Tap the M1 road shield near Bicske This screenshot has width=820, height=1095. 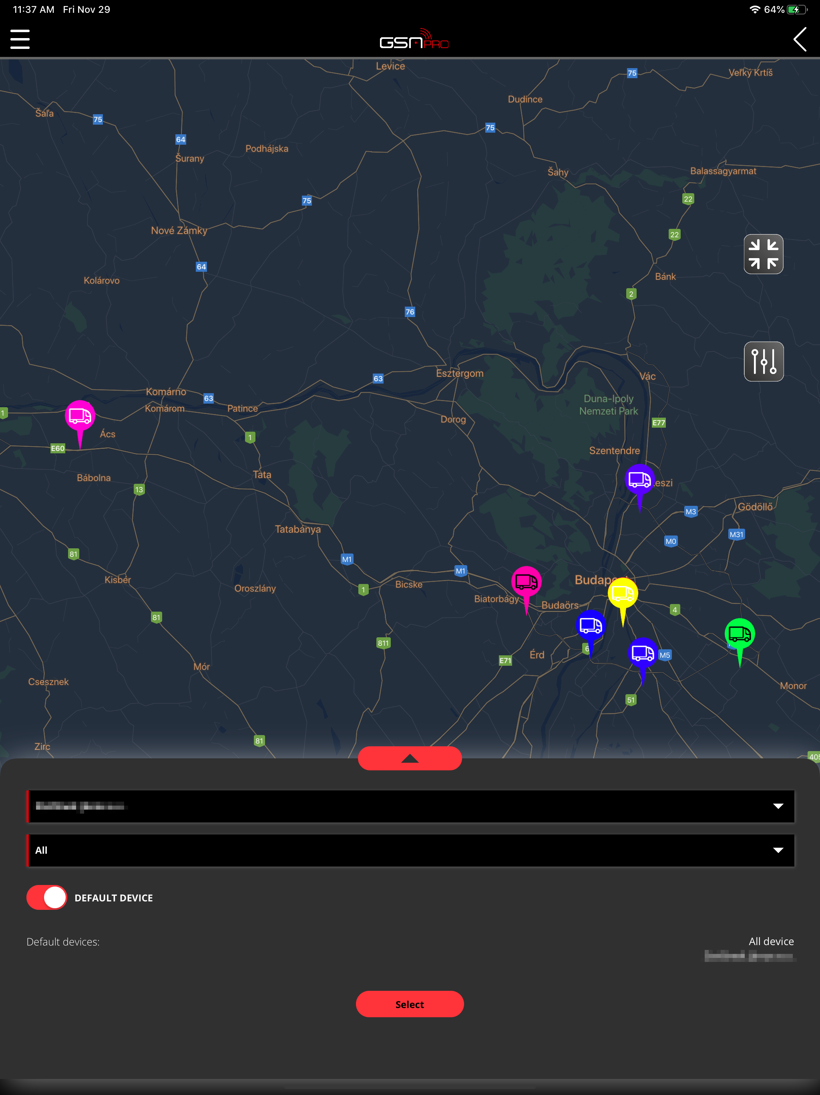tap(460, 571)
